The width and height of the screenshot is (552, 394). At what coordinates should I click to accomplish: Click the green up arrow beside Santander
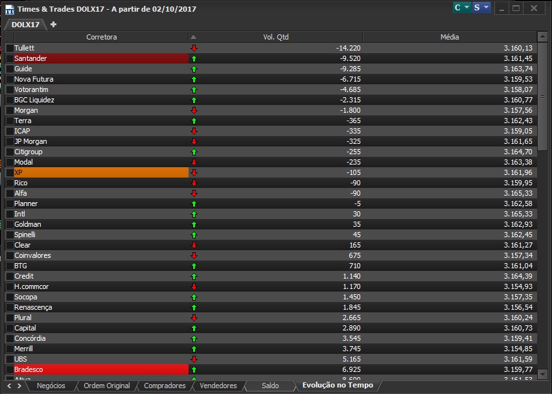[x=194, y=59]
